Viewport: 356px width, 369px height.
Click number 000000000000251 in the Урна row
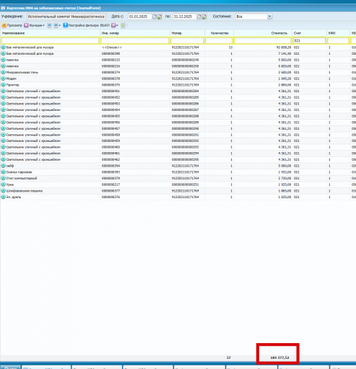click(x=185, y=184)
